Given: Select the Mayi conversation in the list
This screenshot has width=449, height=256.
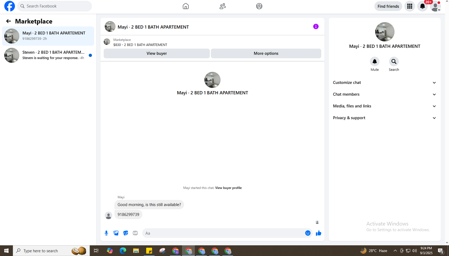Looking at the screenshot, I should click(x=48, y=36).
